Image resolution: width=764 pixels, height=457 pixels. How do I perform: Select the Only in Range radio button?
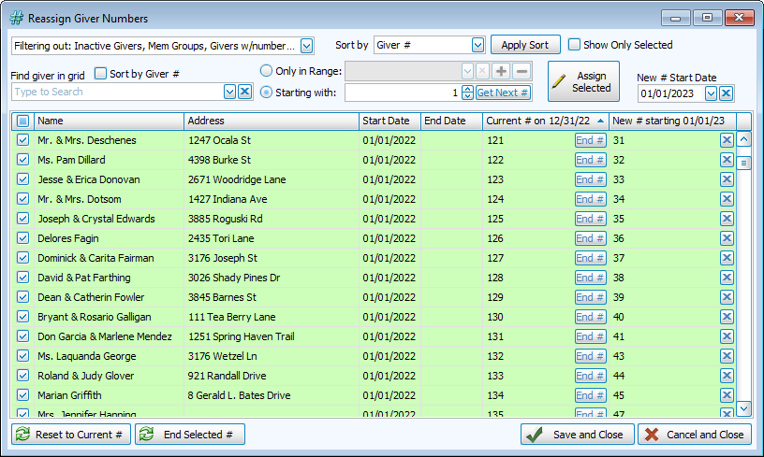(x=266, y=71)
